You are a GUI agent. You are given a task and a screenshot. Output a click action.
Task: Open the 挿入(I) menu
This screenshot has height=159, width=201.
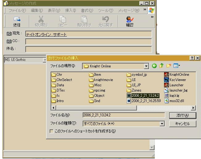tap(71, 11)
